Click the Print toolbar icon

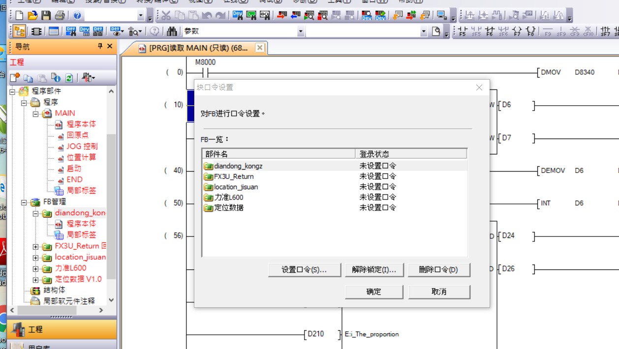point(60,16)
